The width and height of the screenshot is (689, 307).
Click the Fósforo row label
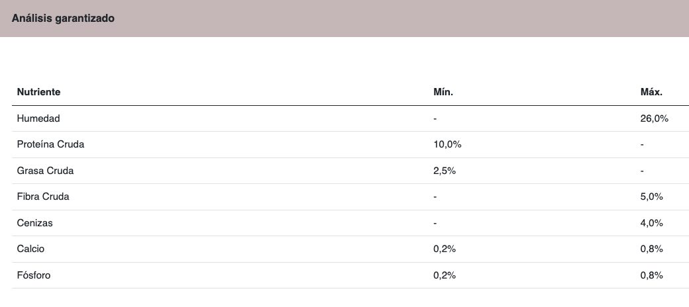point(34,275)
